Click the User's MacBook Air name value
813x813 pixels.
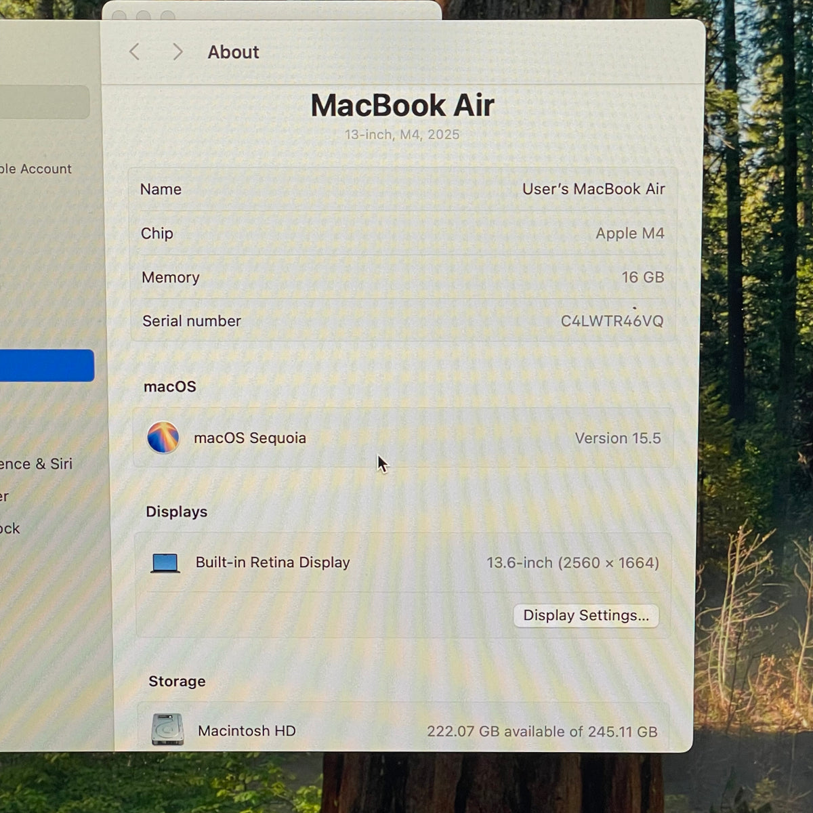(593, 189)
